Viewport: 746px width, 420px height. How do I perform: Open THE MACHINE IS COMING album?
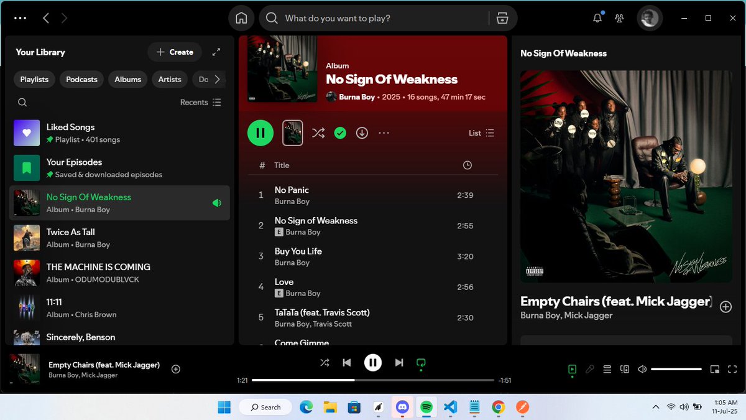(119, 273)
